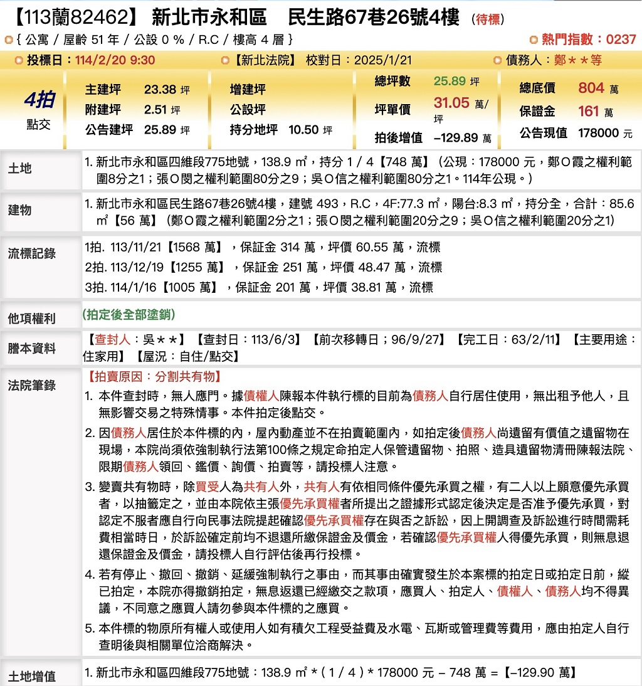Click the 3拍 114/1/16 failed auction record

click(x=258, y=287)
